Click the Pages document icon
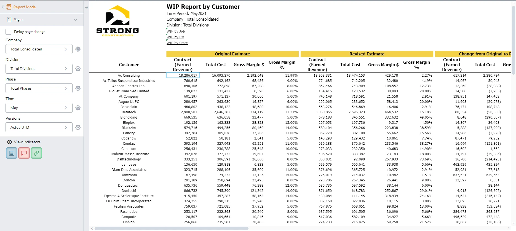The height and width of the screenshot is (231, 516). tap(9, 20)
